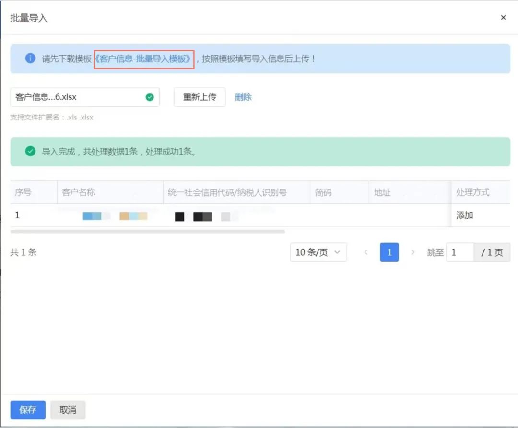This screenshot has height=428, width=518.
Task: Click the green success icon beside 导入完成
Action: coord(30,152)
